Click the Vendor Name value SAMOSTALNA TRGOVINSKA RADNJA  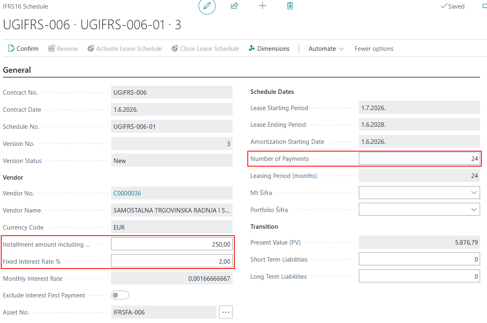172,210
